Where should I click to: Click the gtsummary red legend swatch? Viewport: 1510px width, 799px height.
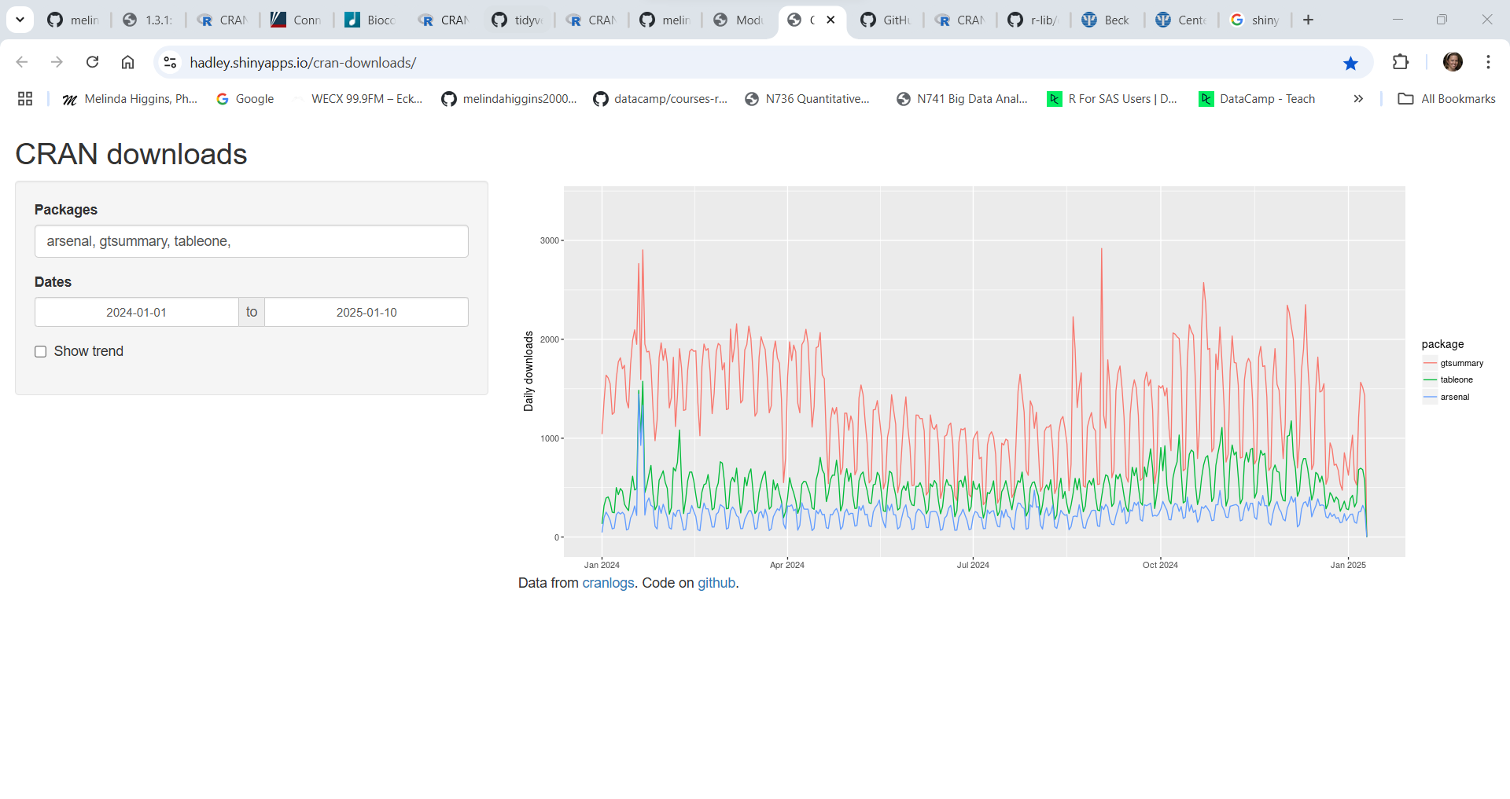click(1430, 363)
